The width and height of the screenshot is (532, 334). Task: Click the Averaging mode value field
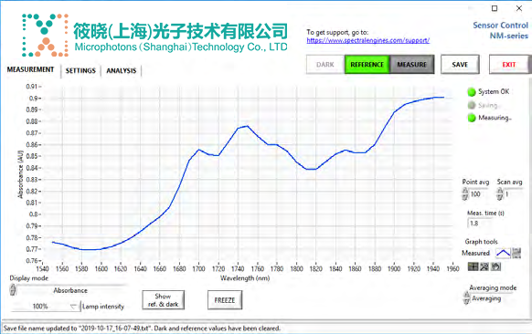click(x=490, y=298)
